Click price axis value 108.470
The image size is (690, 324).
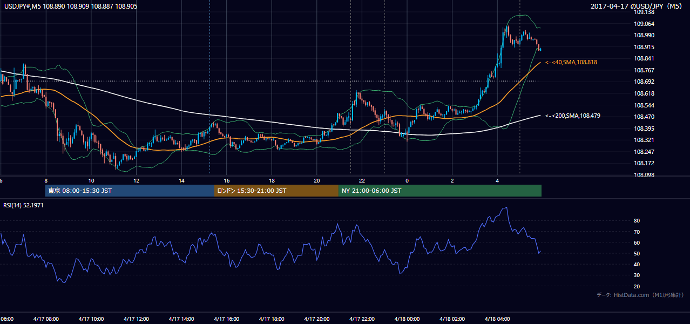(x=644, y=117)
